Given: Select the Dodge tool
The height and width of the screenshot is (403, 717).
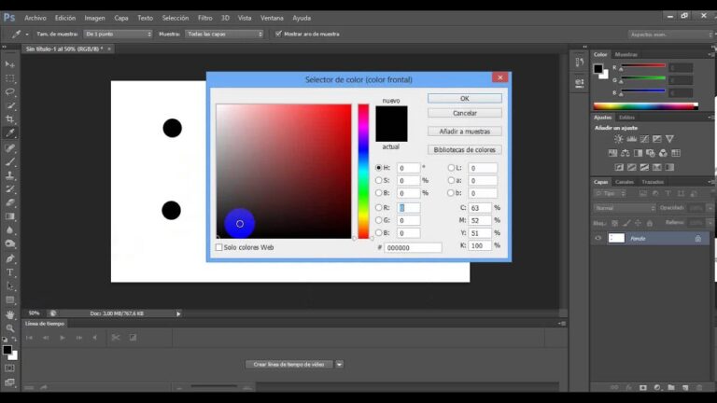Looking at the screenshot, I should coord(9,244).
